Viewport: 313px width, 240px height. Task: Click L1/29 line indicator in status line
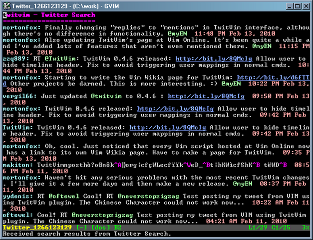point(258,227)
